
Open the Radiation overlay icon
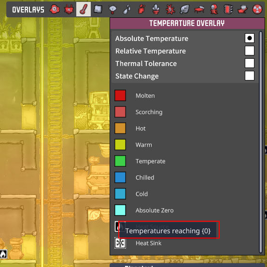257,9
